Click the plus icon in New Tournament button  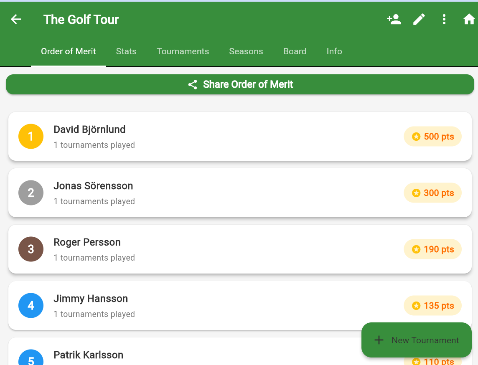tap(379, 340)
